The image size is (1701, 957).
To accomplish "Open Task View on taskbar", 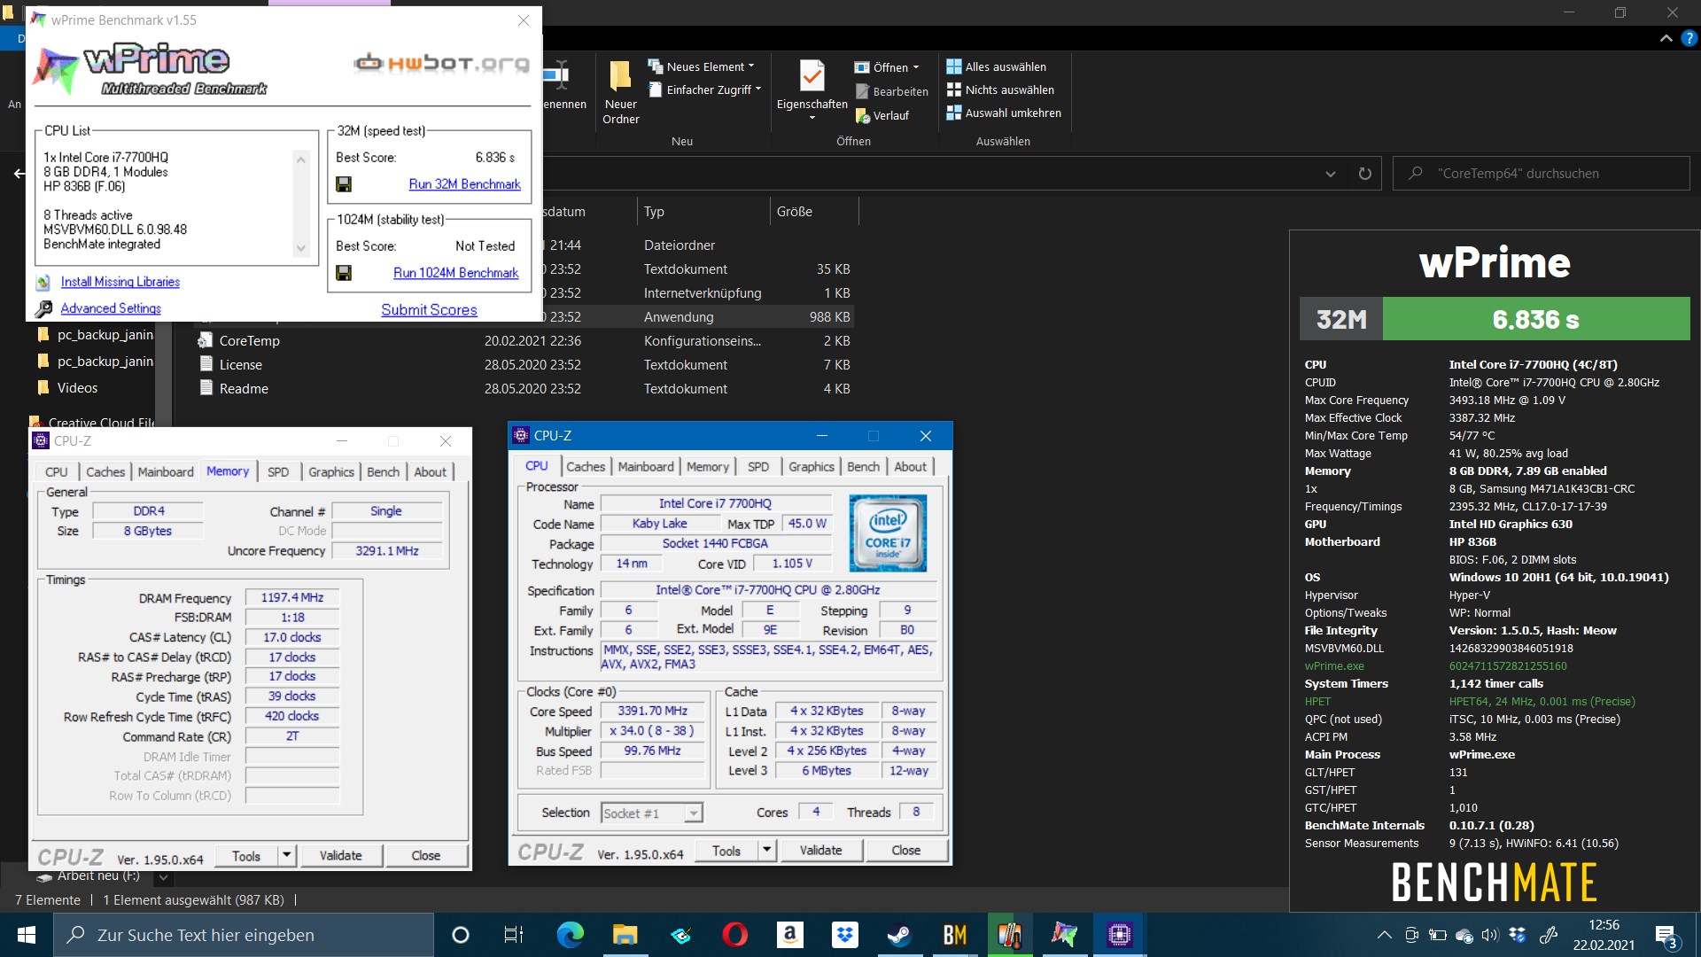I will point(513,935).
